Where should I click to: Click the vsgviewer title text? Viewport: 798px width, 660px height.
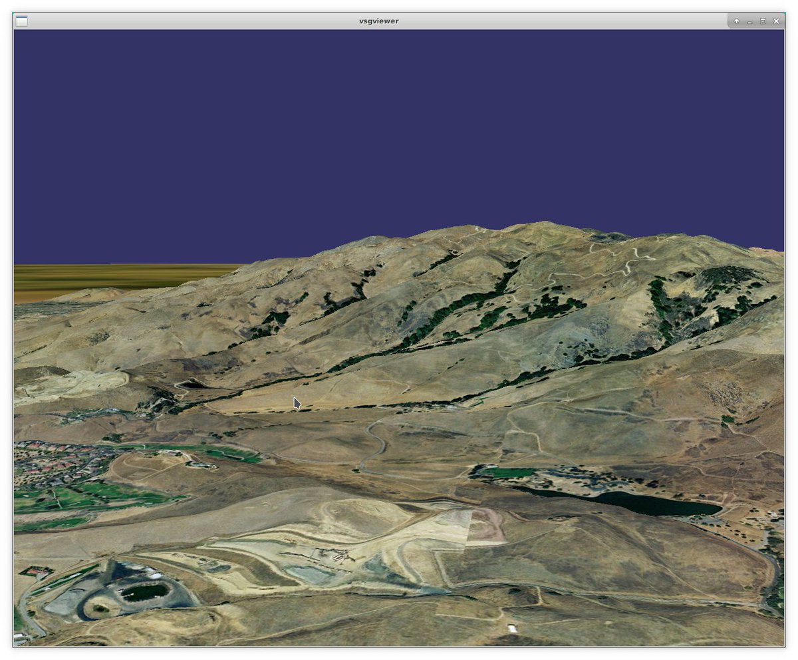[x=378, y=21]
